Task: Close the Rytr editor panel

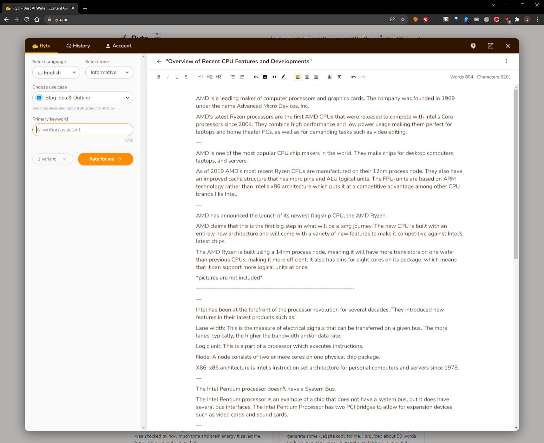Action: point(508,46)
